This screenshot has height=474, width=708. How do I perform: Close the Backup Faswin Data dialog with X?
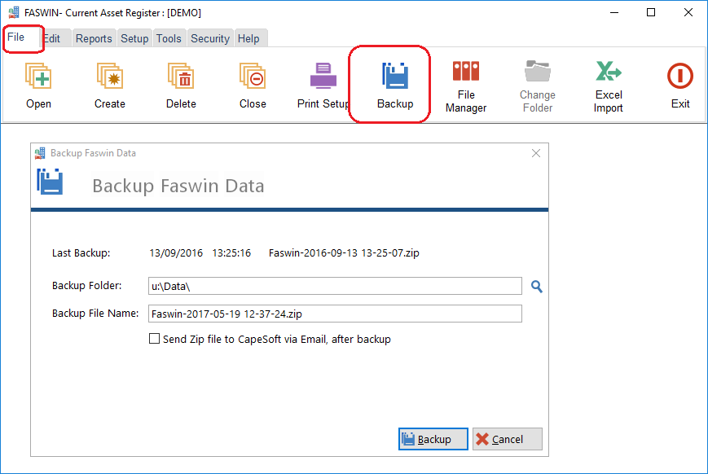[x=536, y=153]
